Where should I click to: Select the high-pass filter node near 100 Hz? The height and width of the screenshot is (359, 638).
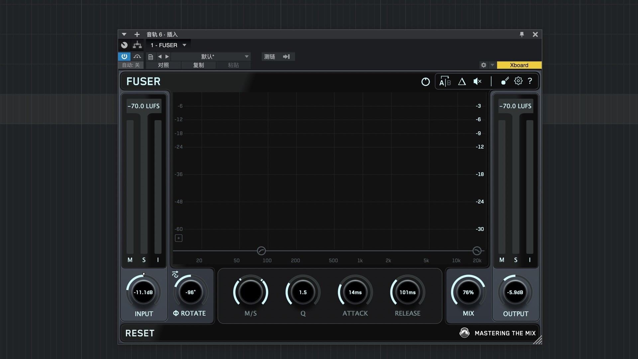(x=261, y=251)
